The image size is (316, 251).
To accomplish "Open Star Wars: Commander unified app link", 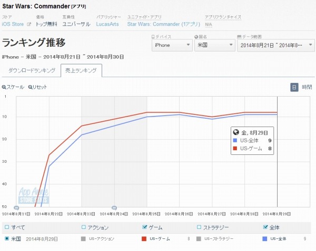I will click(163, 24).
